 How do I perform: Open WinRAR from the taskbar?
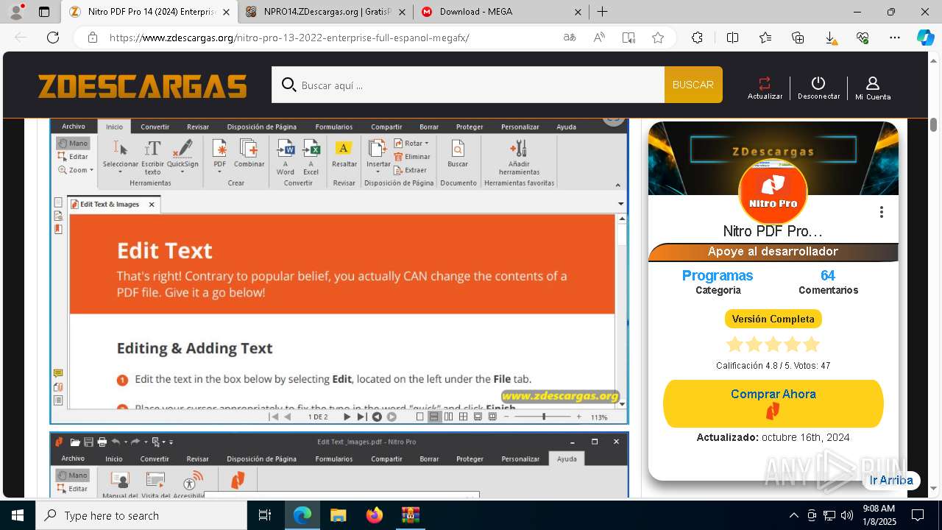pyautogui.click(x=410, y=515)
